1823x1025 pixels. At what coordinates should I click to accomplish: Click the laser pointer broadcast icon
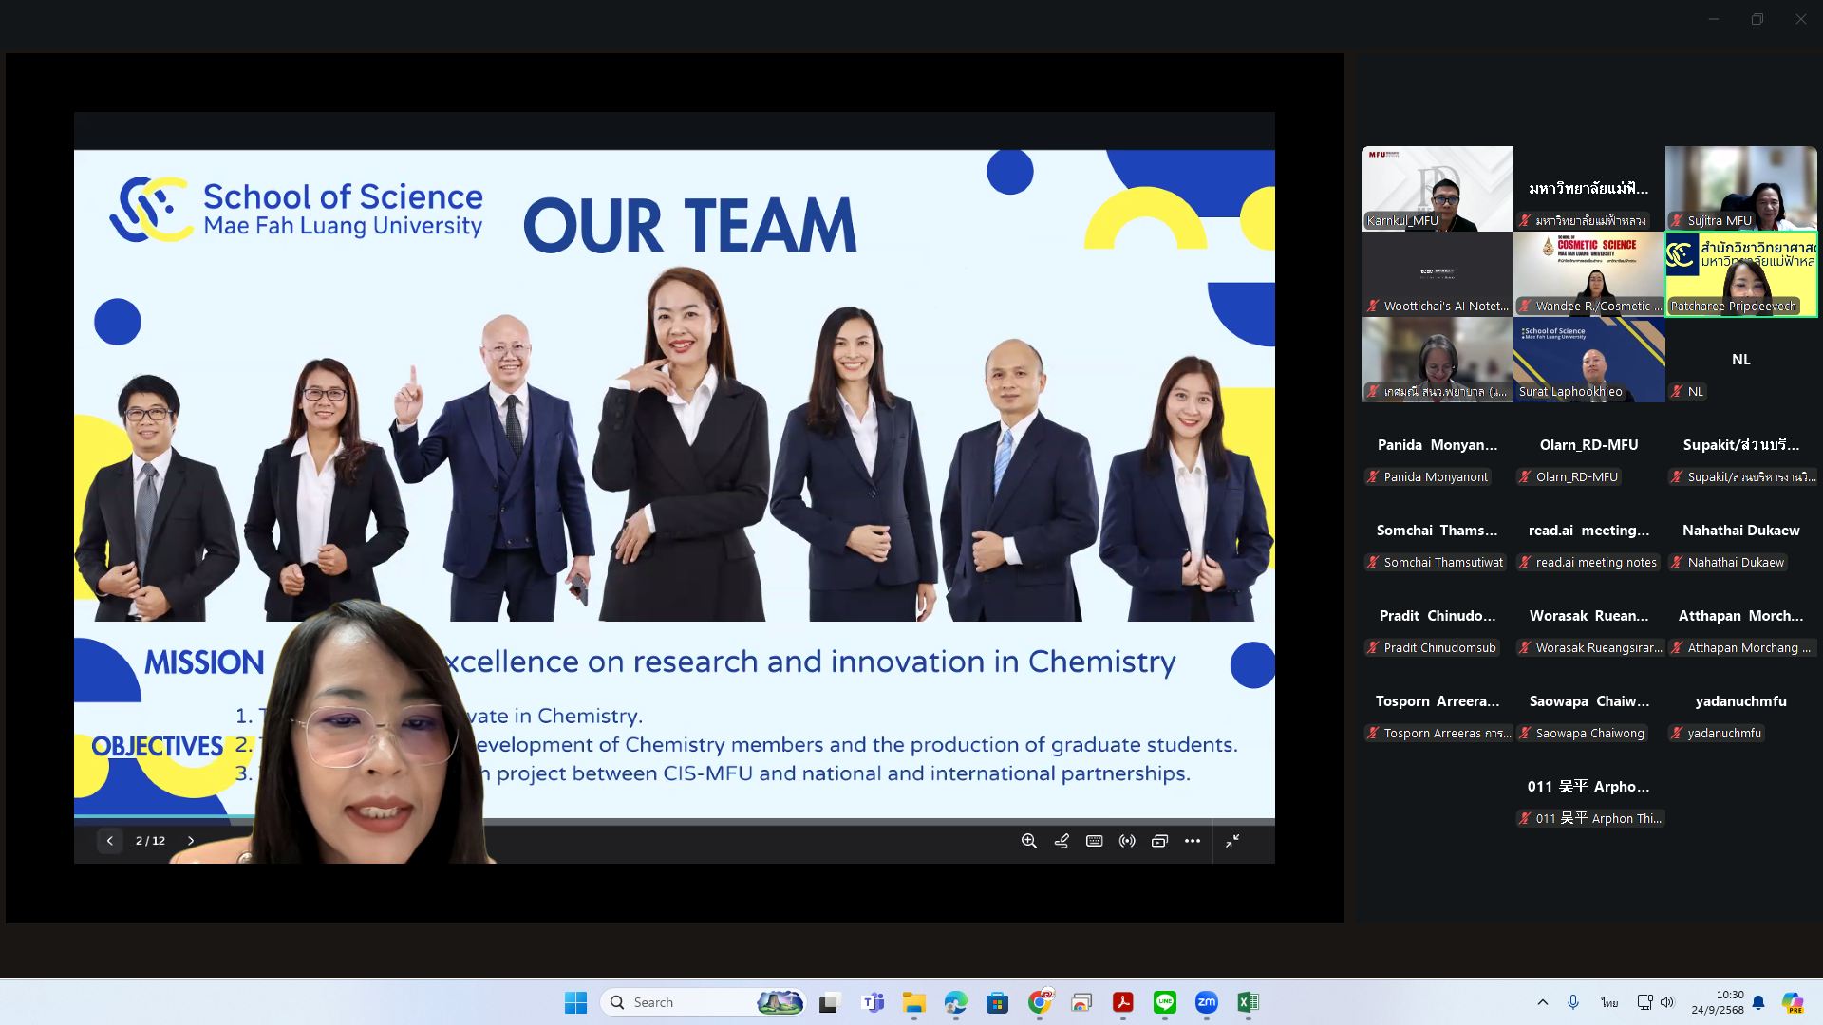coord(1127,841)
